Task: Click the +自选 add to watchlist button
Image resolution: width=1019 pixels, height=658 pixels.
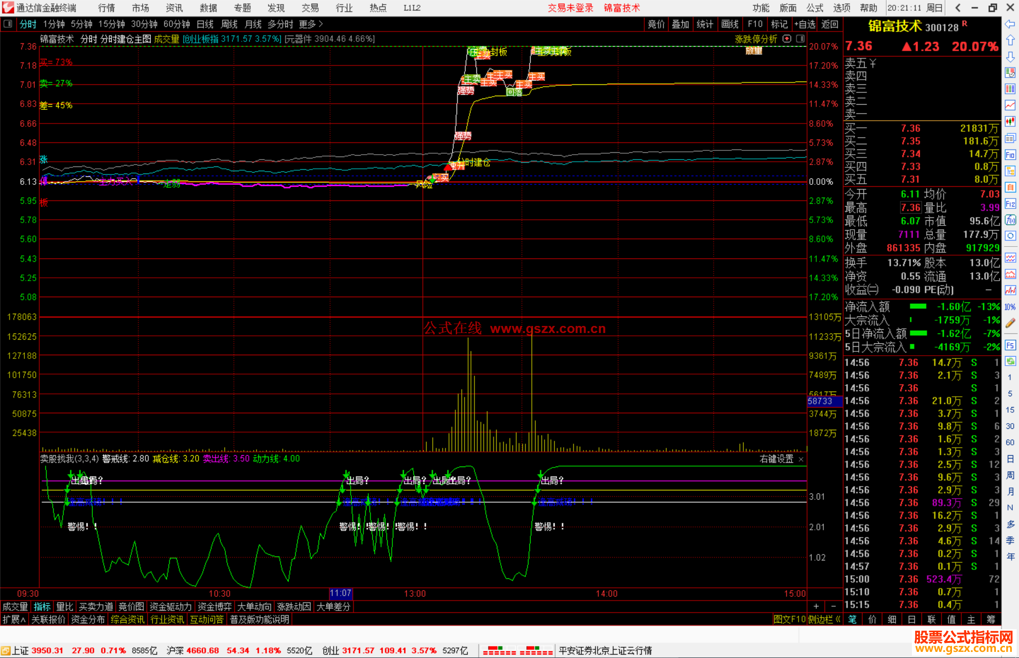Action: click(804, 24)
